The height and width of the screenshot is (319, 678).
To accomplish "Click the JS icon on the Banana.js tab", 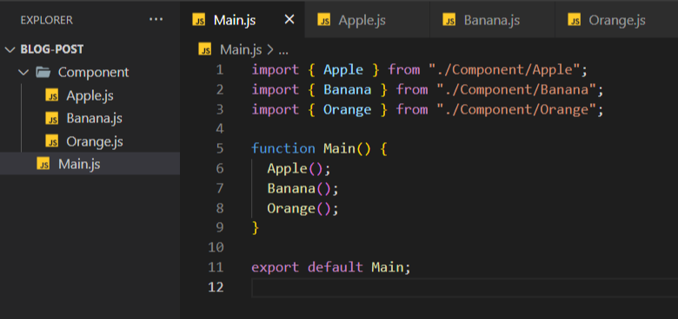I will [x=449, y=20].
